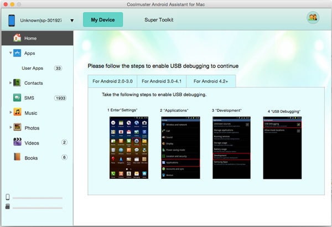Select For Android 4.2+ tab

click(x=211, y=81)
